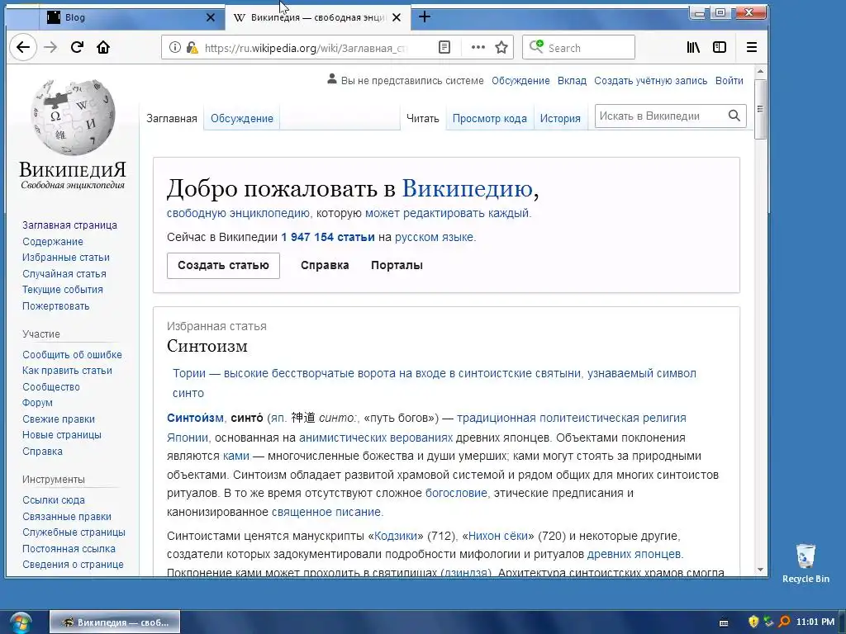Click the scrollbar down arrow
846x634 pixels.
click(760, 570)
